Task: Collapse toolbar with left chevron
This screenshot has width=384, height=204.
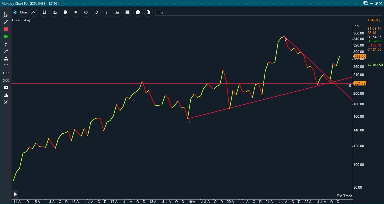Action: (15, 12)
